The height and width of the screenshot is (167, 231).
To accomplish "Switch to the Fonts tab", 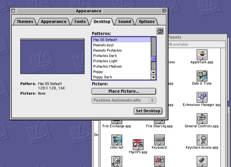I will tap(80, 22).
